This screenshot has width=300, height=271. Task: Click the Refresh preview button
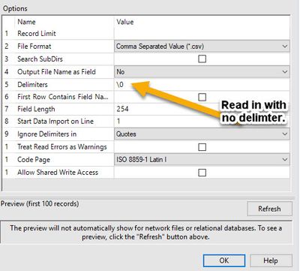269,209
